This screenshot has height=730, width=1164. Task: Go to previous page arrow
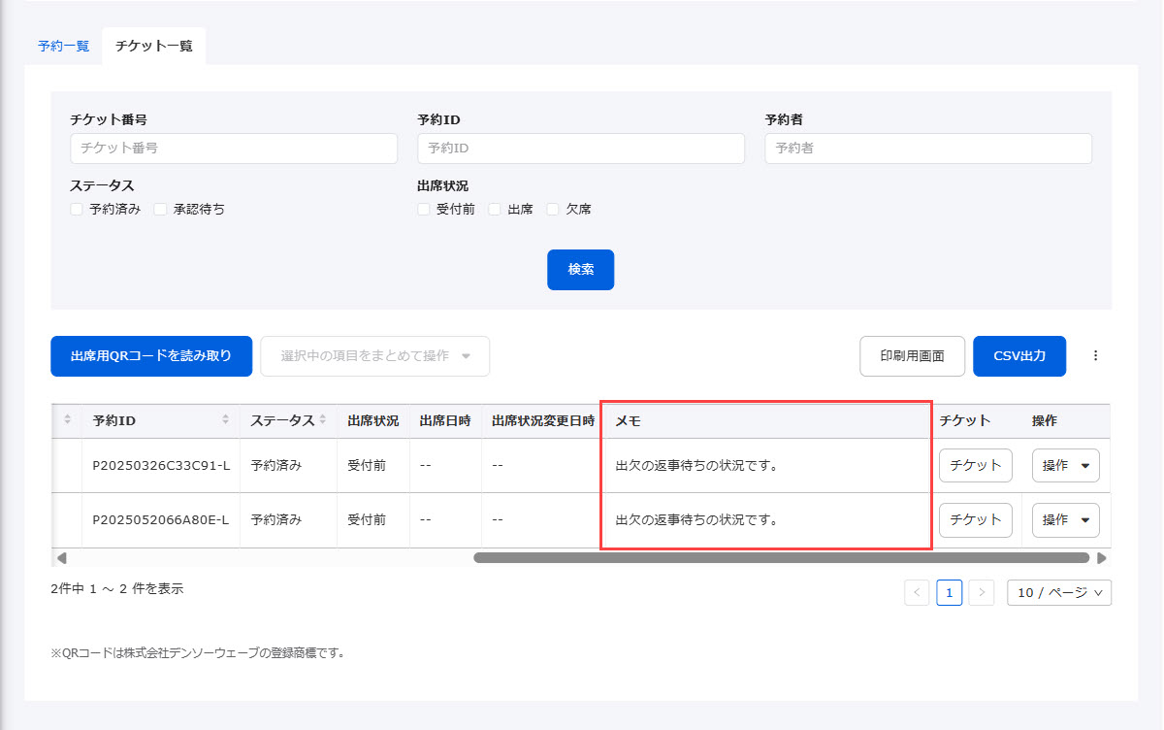917,593
